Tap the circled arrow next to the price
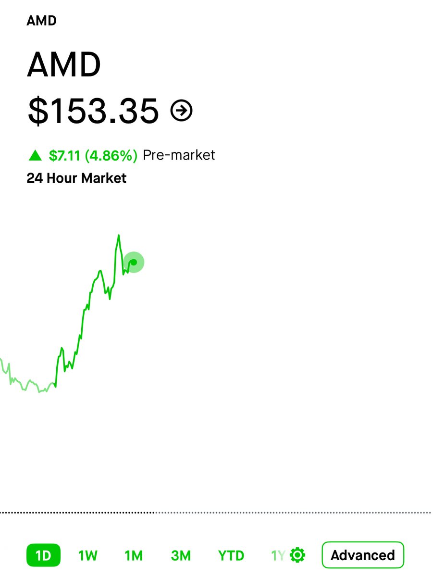This screenshot has height=577, width=433. [x=182, y=111]
